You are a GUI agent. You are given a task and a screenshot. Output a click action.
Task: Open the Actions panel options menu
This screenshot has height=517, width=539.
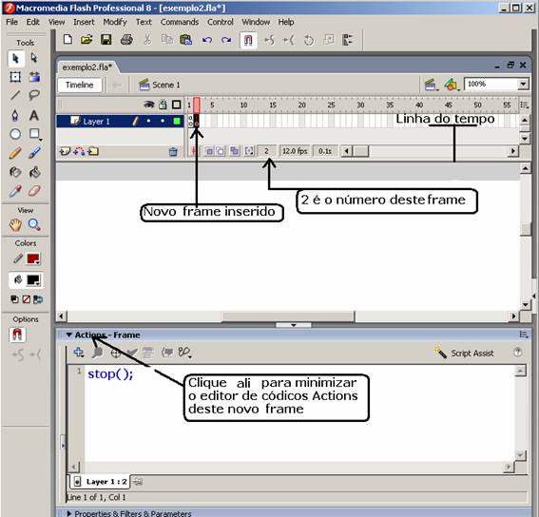click(524, 335)
